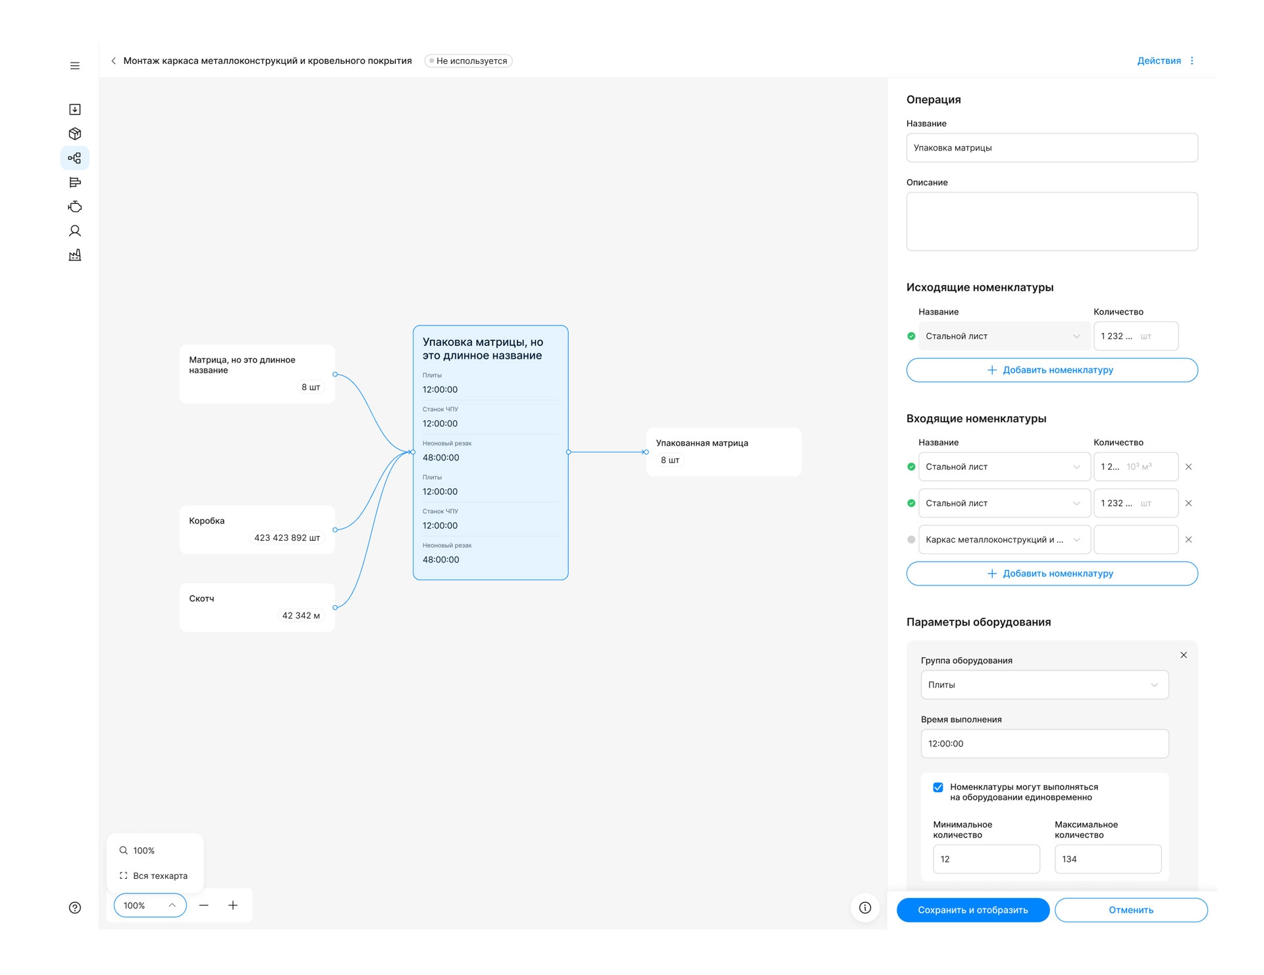This screenshot has height=975, width=1264.
Task: Open the user profile sidebar icon
Action: 75,231
